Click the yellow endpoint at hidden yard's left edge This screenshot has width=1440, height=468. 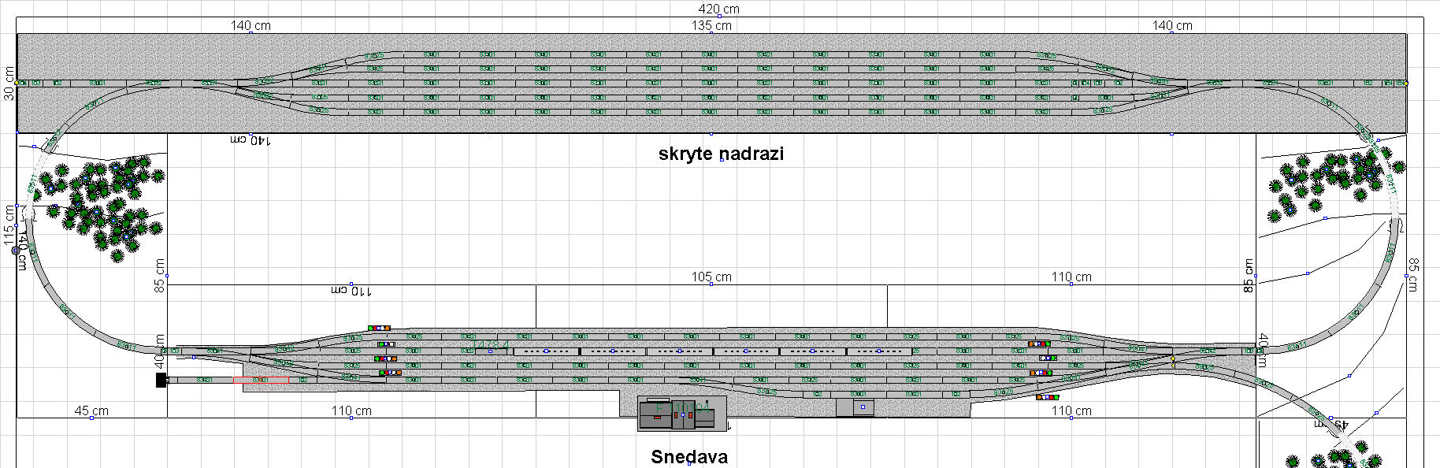[17, 82]
